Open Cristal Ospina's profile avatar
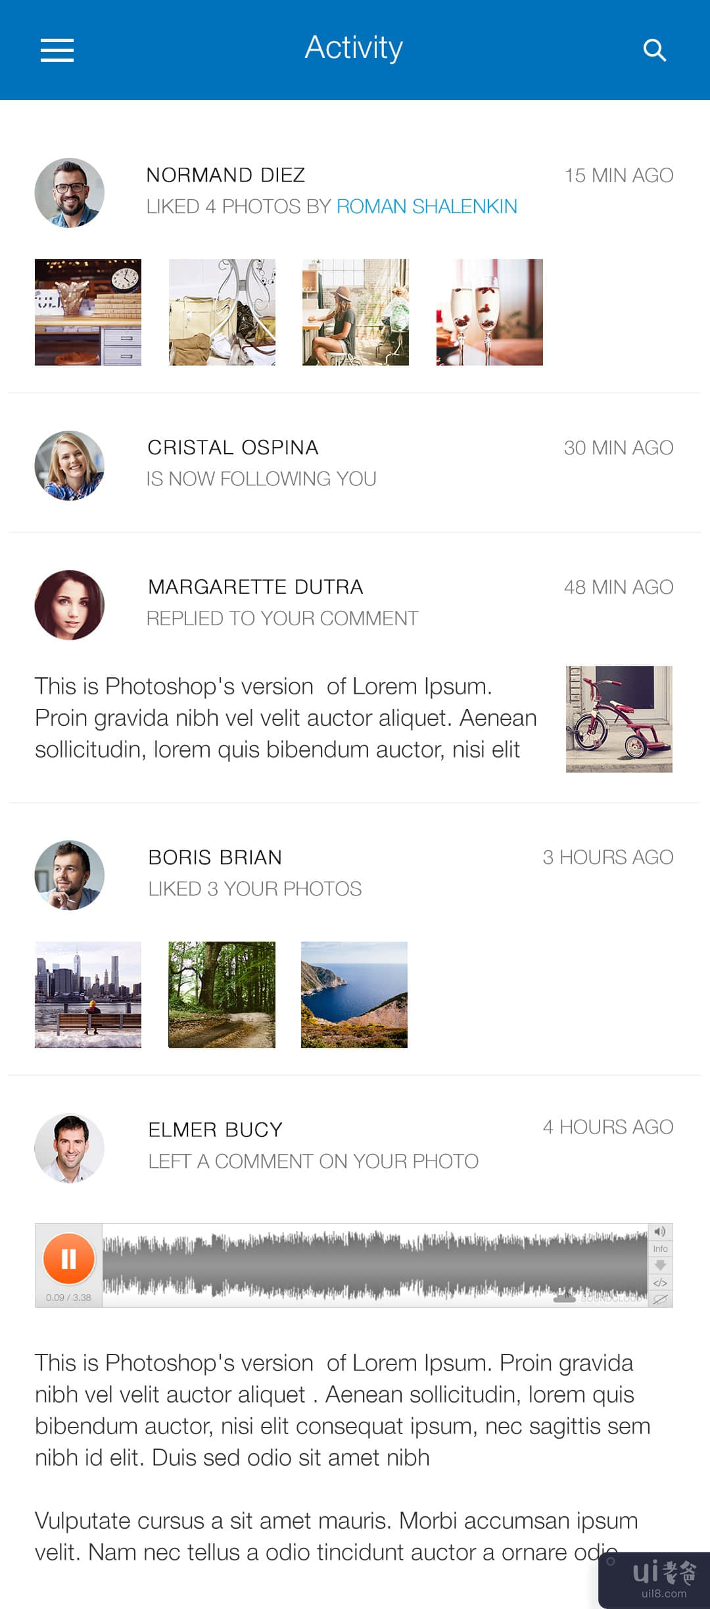Viewport: 710px width, 1609px height. pyautogui.click(x=70, y=466)
